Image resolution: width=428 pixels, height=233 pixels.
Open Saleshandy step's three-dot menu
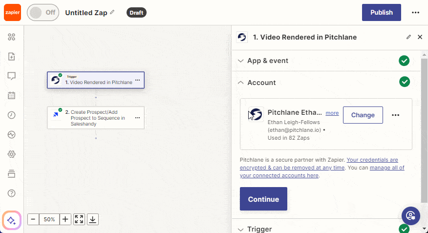138,118
